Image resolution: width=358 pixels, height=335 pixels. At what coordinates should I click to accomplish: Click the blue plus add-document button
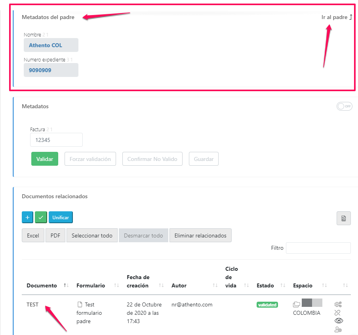click(x=27, y=217)
